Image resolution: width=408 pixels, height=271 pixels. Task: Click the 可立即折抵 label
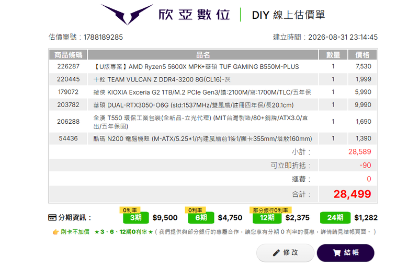pyautogui.click(x=291, y=165)
